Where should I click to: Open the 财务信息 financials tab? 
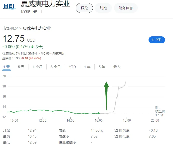(x=126, y=8)
